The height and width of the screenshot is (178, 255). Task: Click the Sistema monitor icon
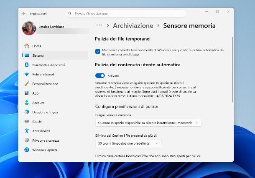point(27,55)
